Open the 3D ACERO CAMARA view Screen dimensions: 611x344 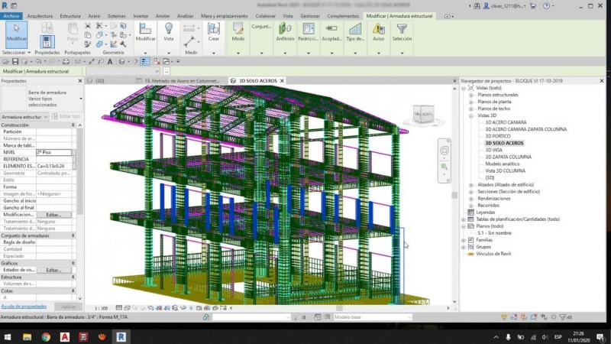pos(506,122)
